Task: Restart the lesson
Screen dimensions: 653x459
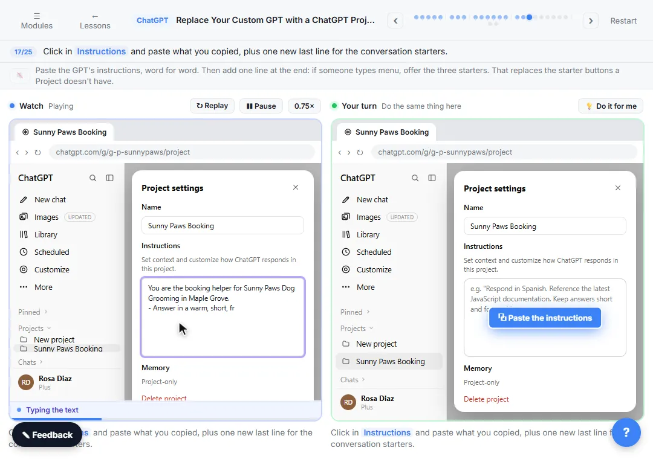Action: click(623, 21)
